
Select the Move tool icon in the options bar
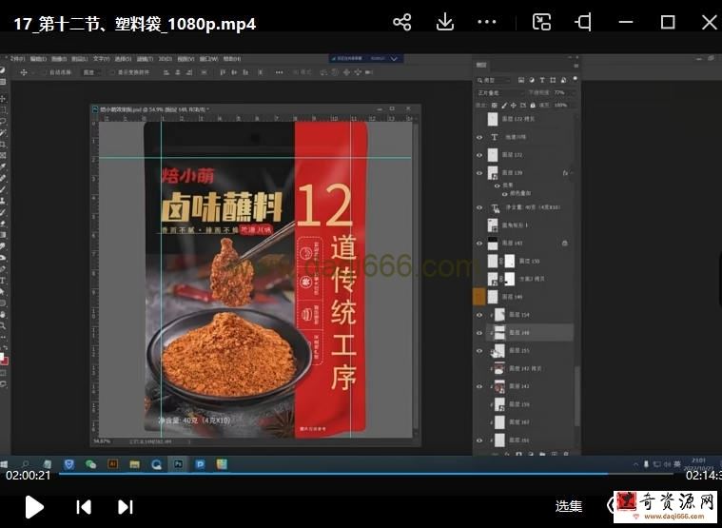click(24, 72)
